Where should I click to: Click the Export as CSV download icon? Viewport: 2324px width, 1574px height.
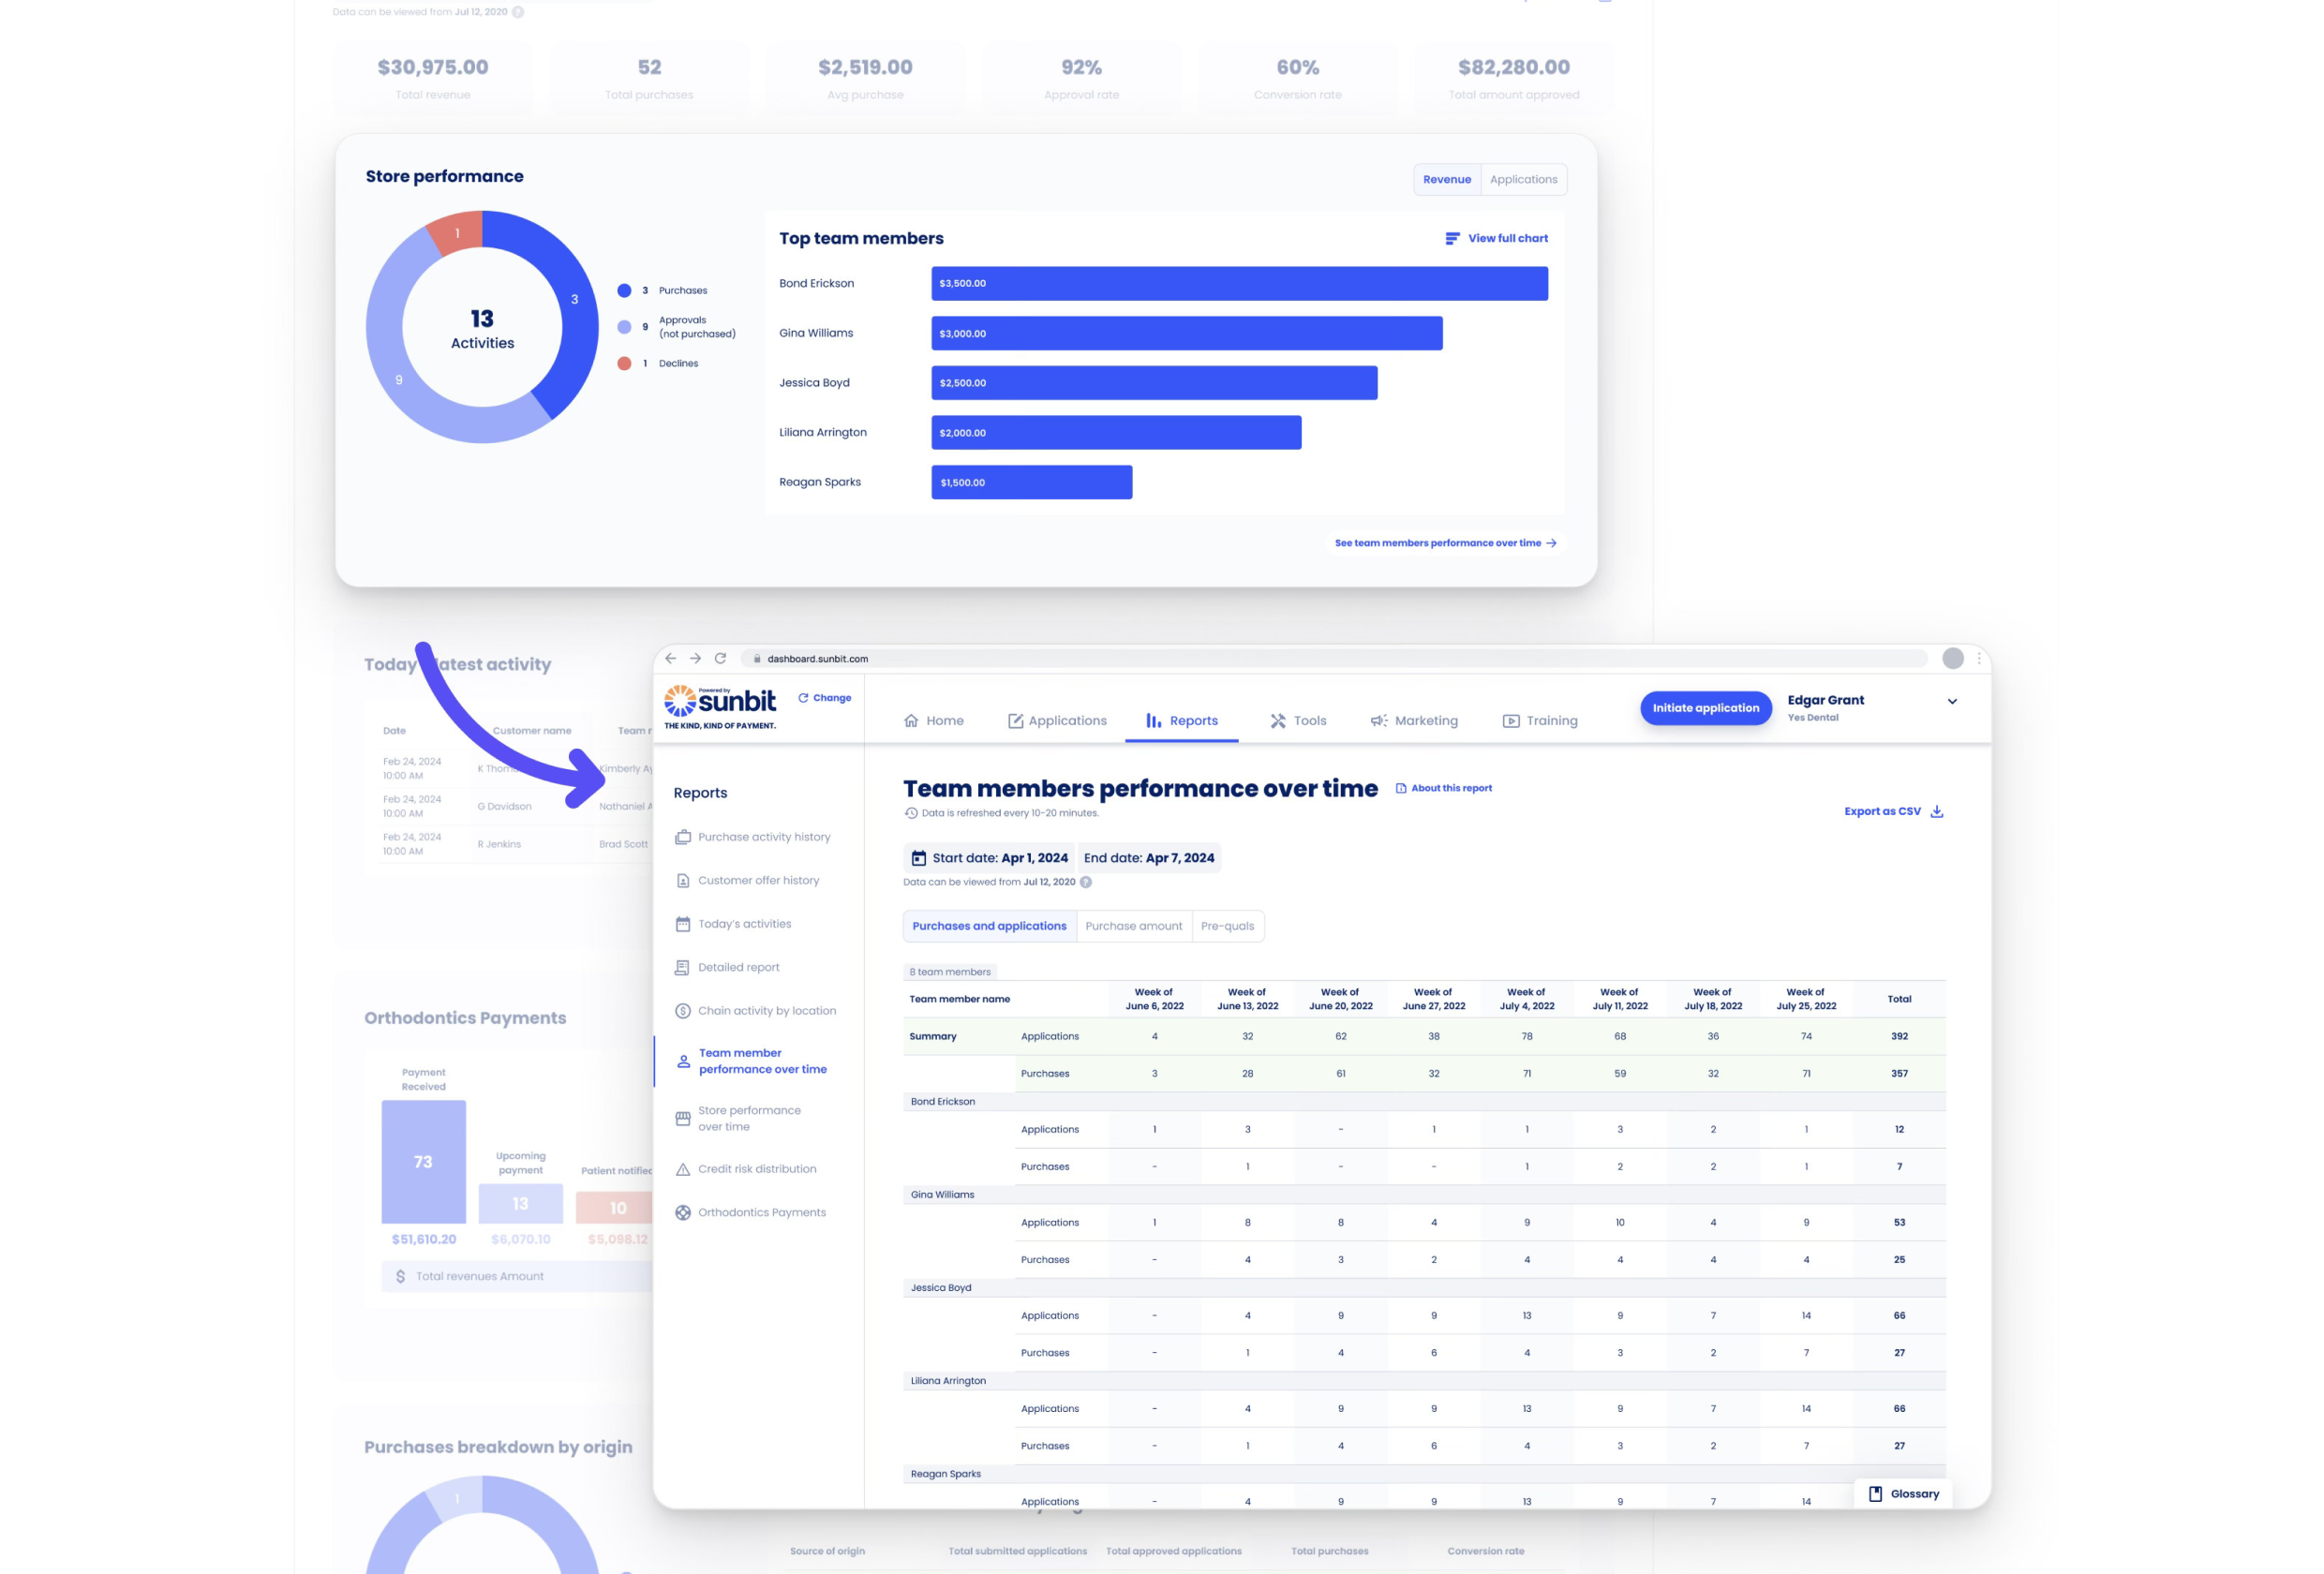click(1936, 811)
